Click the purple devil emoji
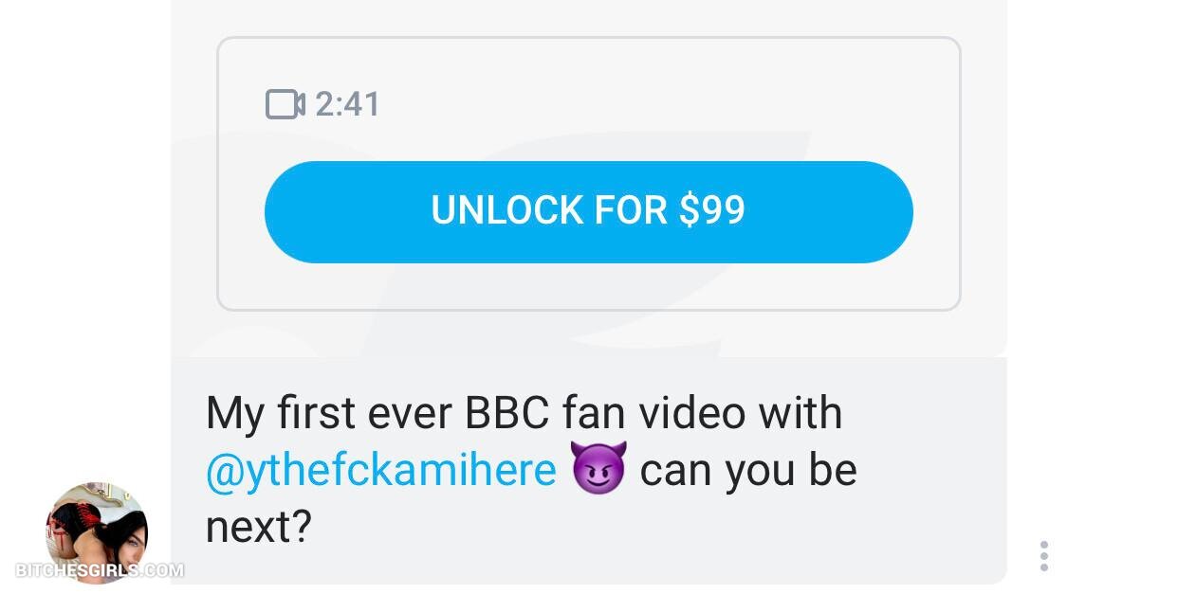Image resolution: width=1178 pixels, height=594 pixels. point(598,470)
